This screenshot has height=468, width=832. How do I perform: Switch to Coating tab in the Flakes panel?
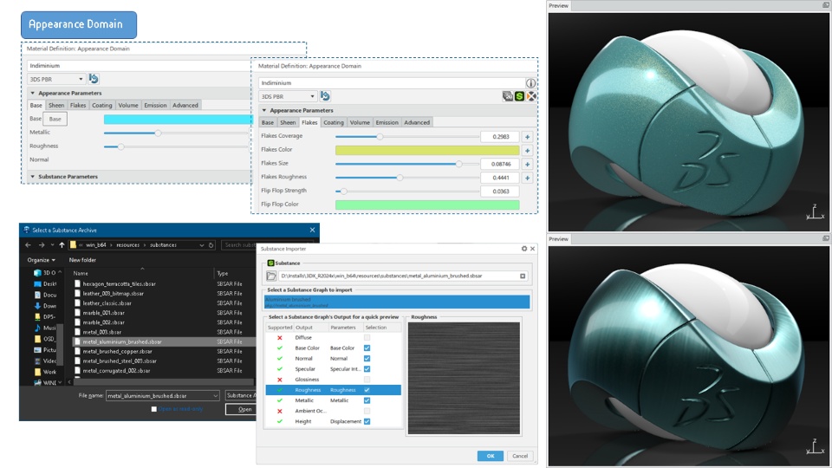(x=334, y=122)
